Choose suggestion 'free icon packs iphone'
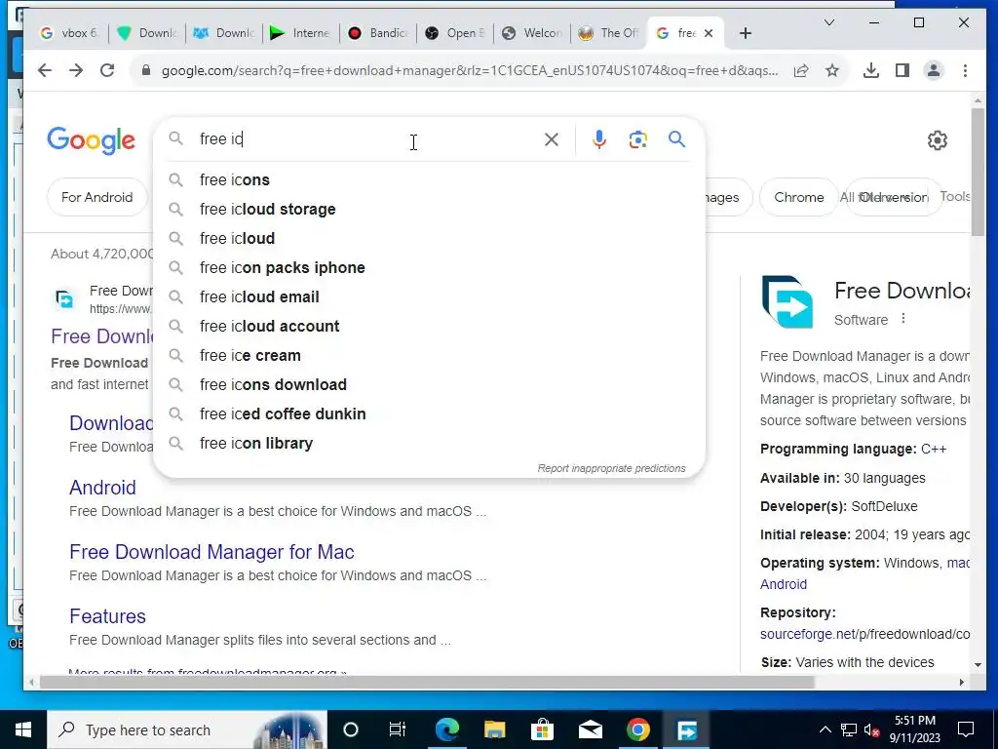Image resolution: width=998 pixels, height=749 pixels. (429, 268)
